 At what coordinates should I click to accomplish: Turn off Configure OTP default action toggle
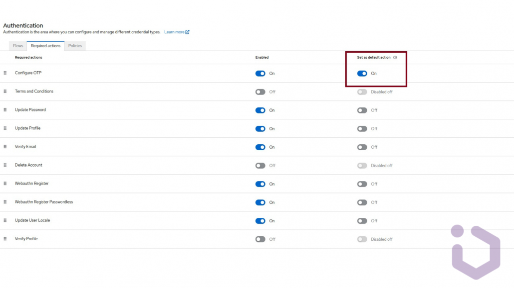click(x=362, y=74)
